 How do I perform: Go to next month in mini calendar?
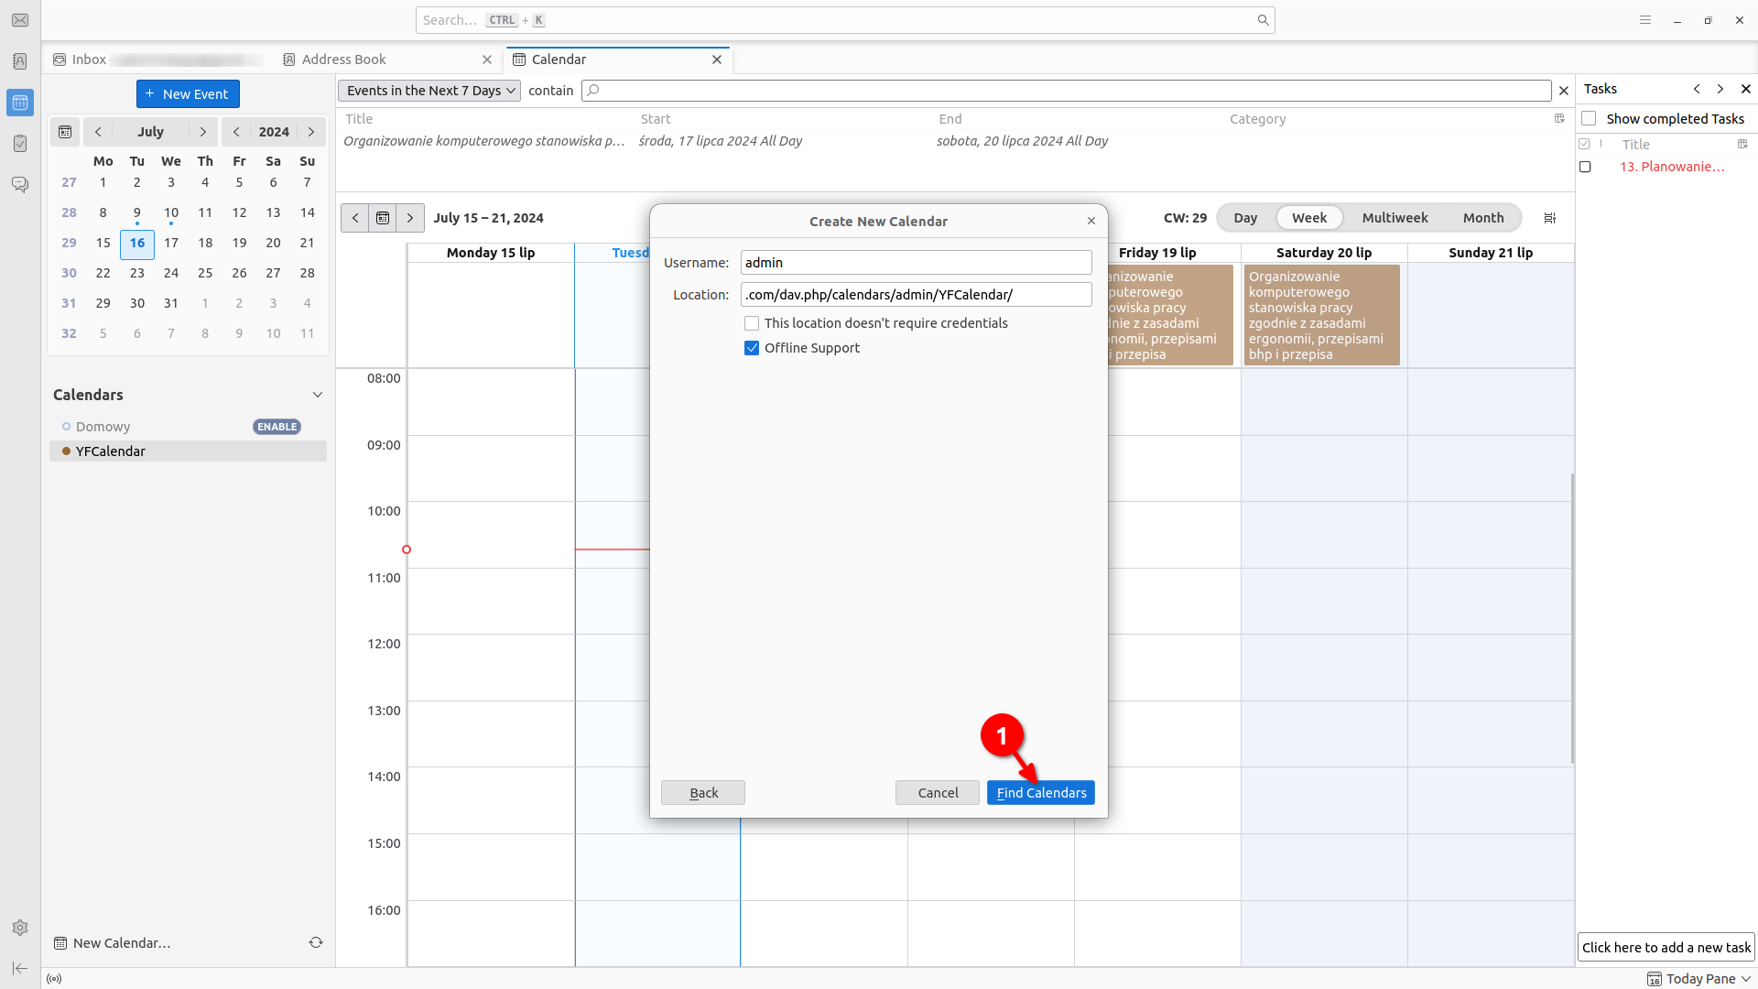coord(203,132)
